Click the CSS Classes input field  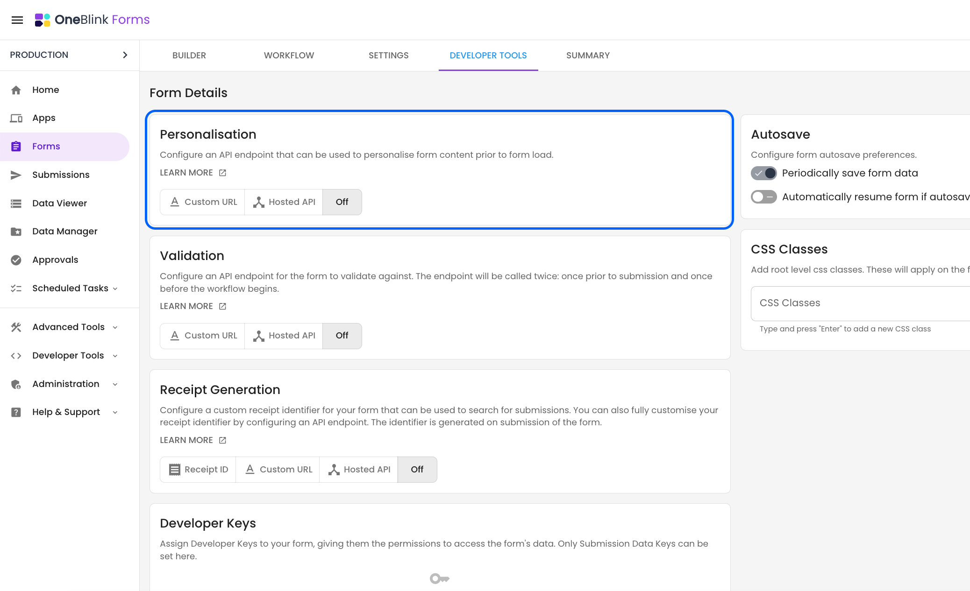point(860,303)
